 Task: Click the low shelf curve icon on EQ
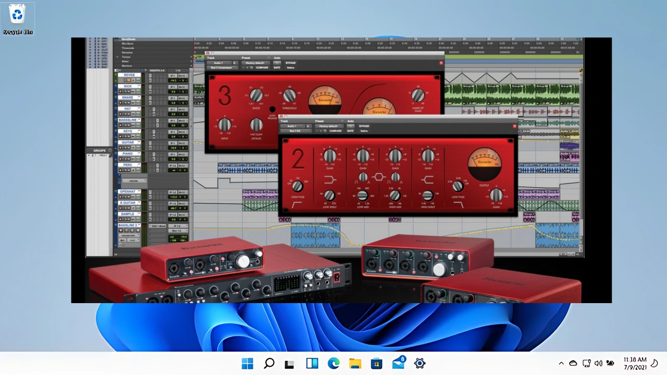tap(330, 180)
